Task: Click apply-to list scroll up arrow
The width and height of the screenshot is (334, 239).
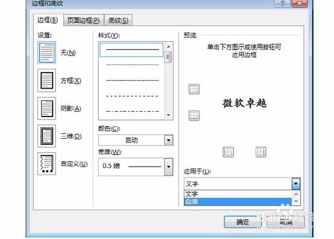Action: tap(296, 194)
